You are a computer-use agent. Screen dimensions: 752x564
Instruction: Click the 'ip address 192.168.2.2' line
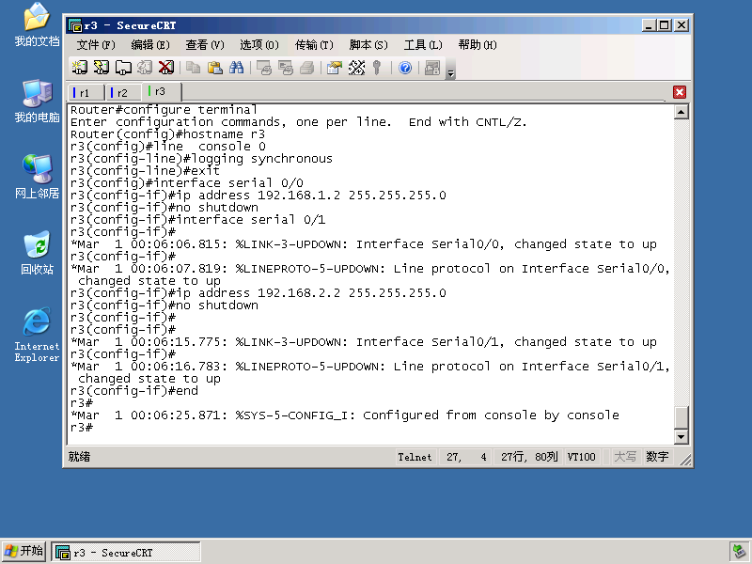(258, 293)
